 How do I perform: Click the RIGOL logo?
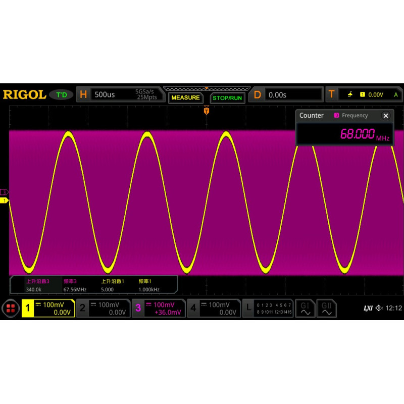pos(24,94)
